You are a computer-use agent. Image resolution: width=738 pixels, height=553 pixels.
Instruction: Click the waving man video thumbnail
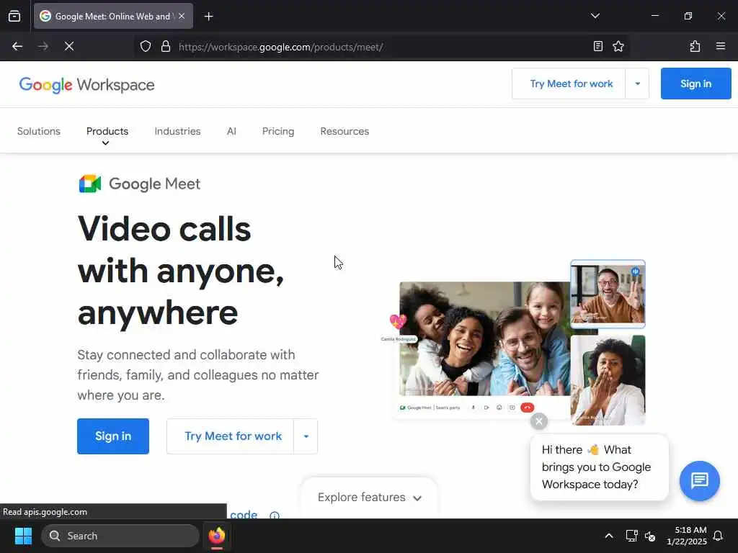(x=608, y=294)
